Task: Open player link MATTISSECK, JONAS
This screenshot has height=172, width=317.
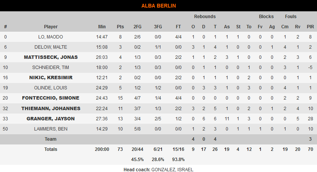Action: tap(51, 57)
